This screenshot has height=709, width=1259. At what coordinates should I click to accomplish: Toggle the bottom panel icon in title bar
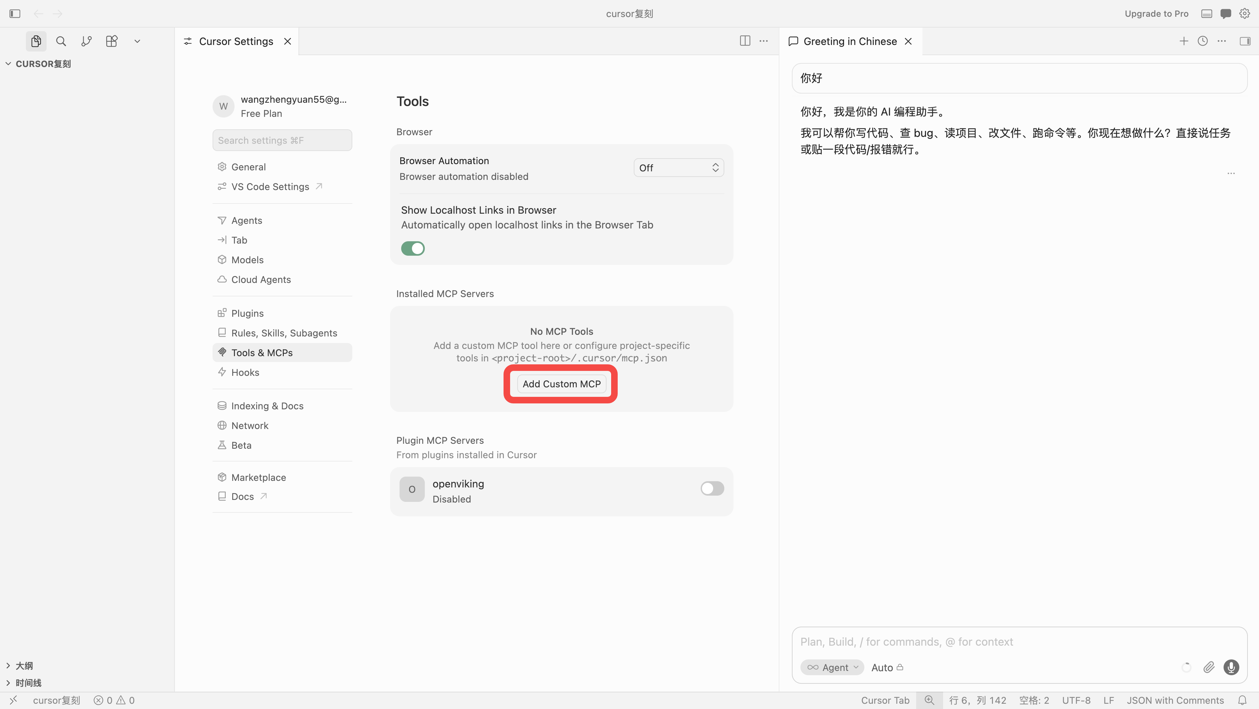coord(1207,14)
